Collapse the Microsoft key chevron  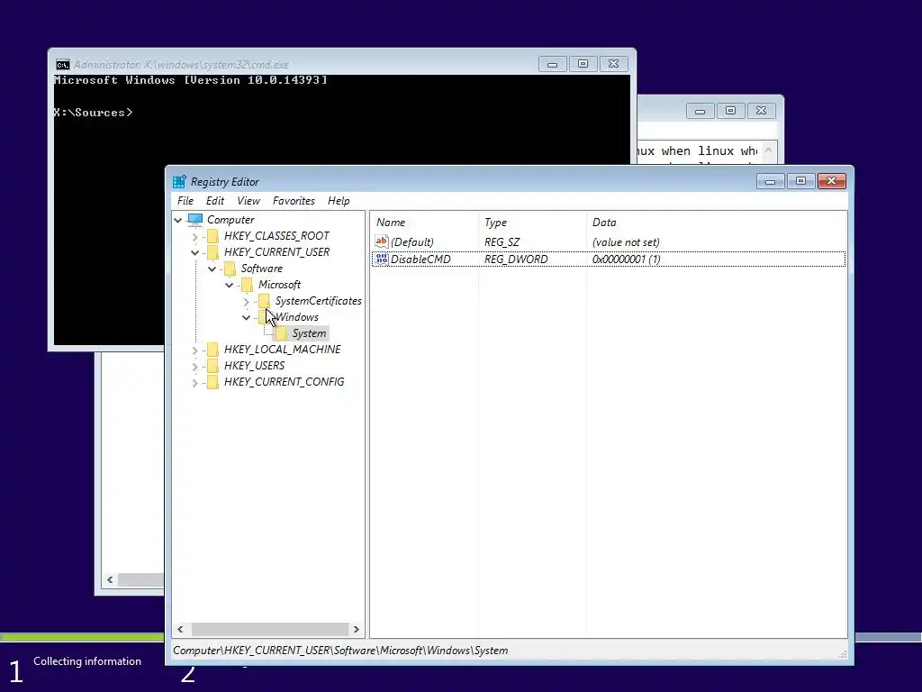[x=229, y=285]
